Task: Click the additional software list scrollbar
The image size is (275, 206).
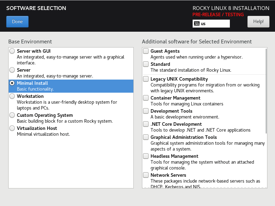Action: [266, 91]
